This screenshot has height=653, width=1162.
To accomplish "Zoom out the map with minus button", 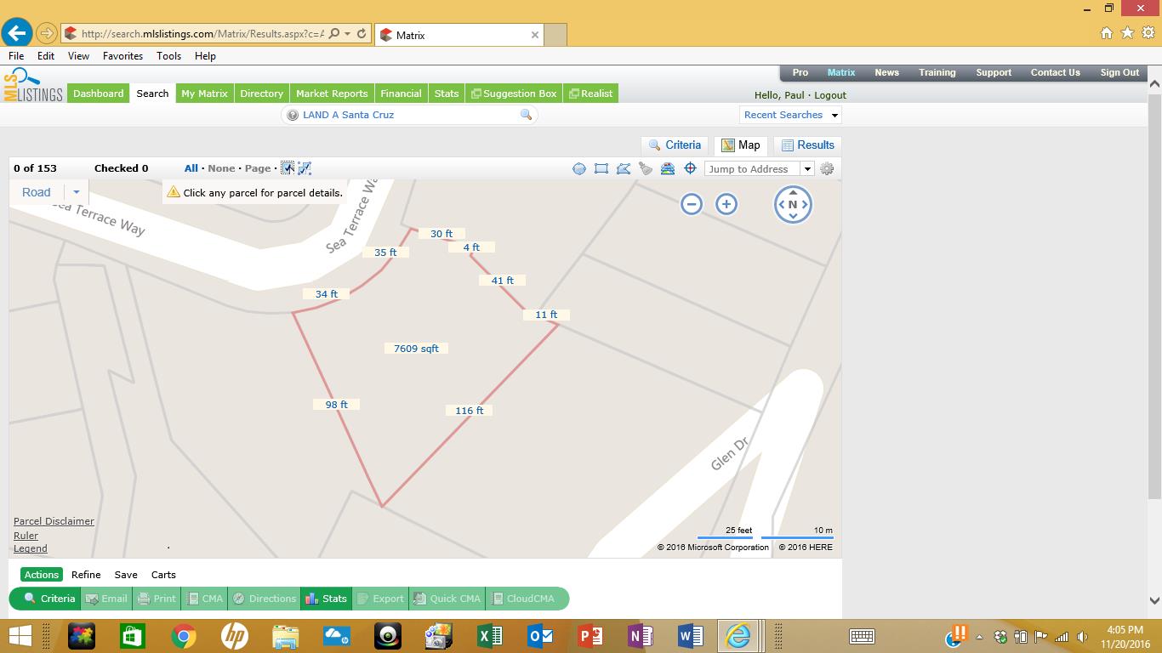I will point(692,204).
